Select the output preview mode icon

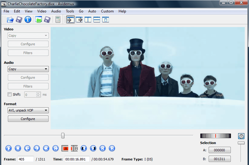pyautogui.click(x=79, y=20)
